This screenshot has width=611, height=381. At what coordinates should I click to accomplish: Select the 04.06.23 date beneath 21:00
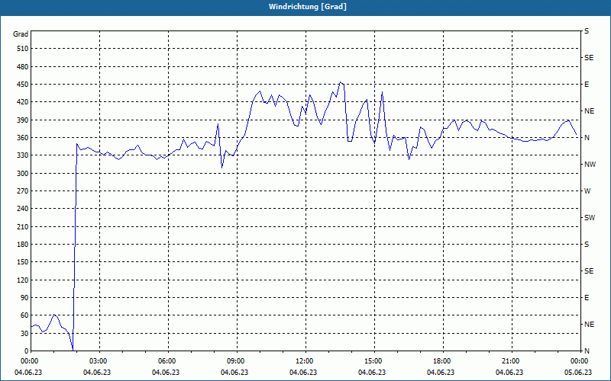[509, 373]
